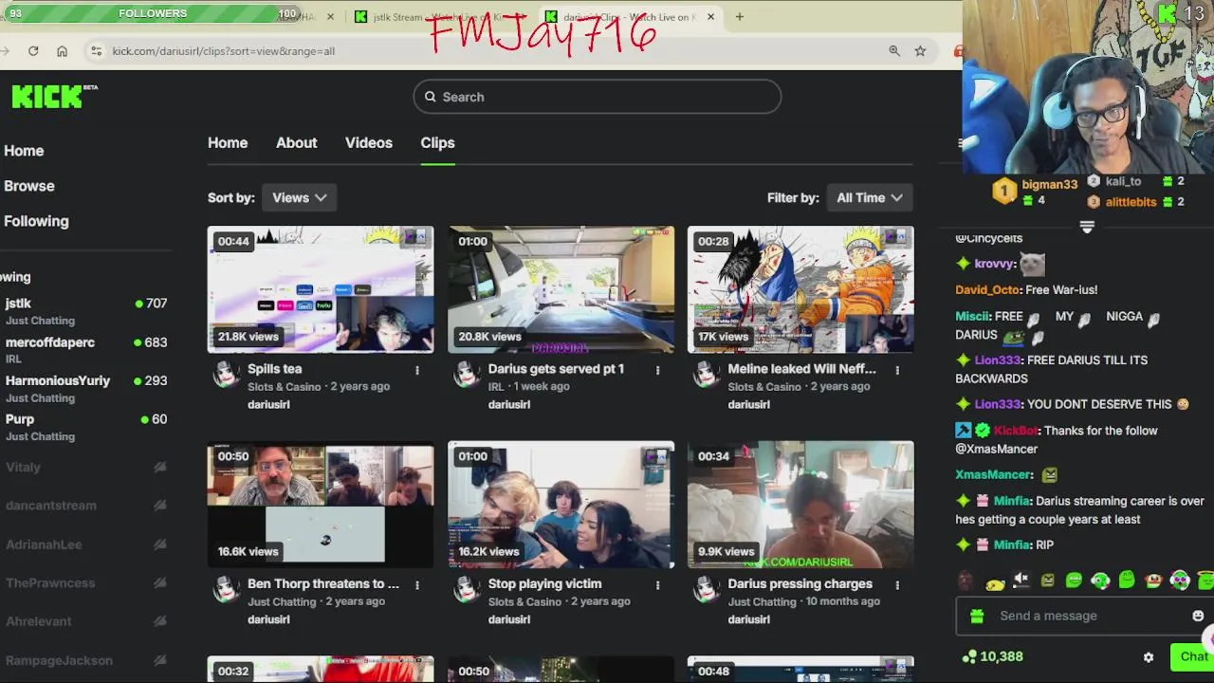
Task: Click the zoom magnifier in address bar
Action: pyautogui.click(x=894, y=51)
